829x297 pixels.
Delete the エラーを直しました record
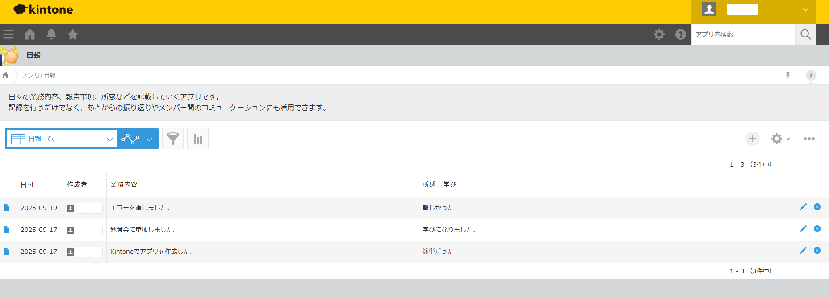pos(817,207)
